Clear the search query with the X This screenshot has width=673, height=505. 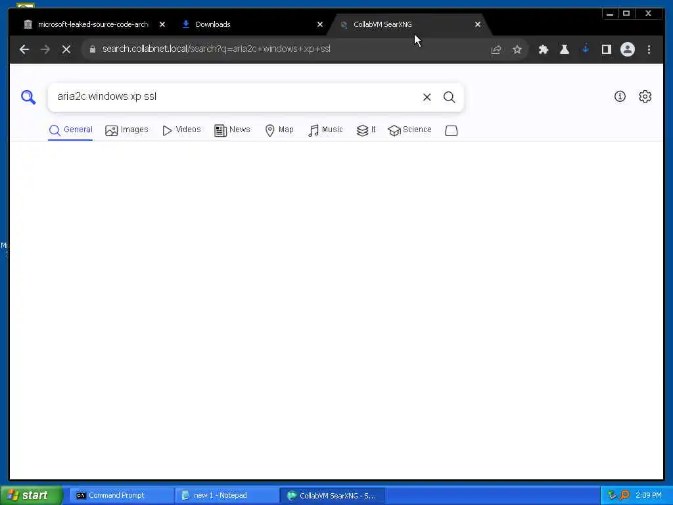427,97
